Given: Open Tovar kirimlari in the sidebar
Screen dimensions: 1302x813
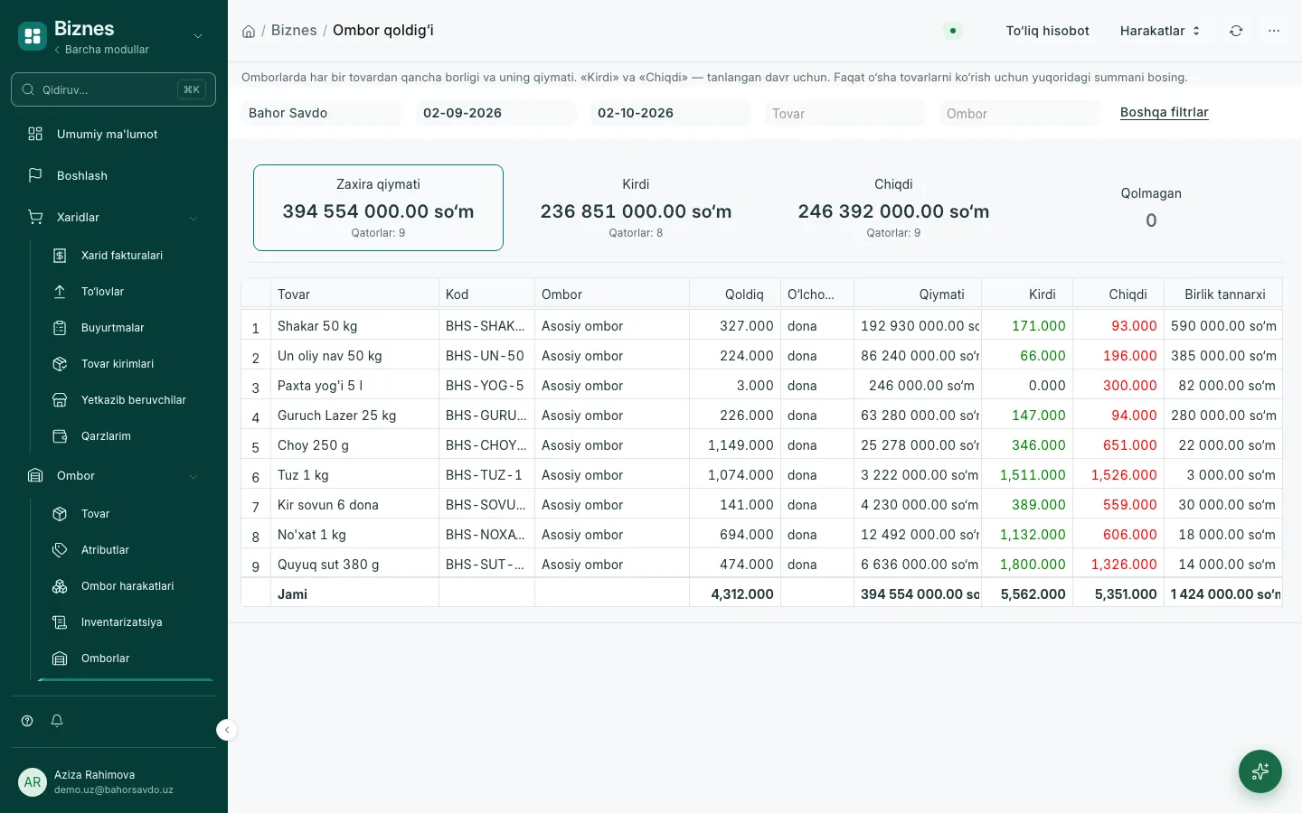Looking at the screenshot, I should point(122,364).
